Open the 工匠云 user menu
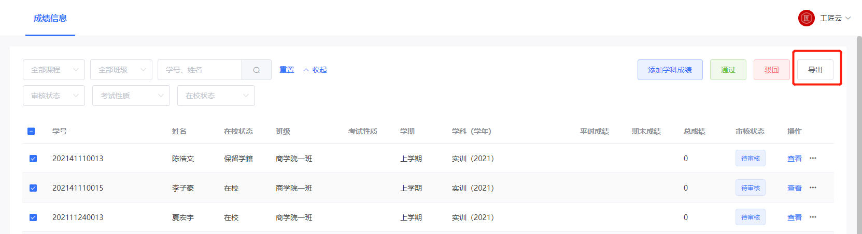This screenshot has height=234, width=862. (x=835, y=18)
